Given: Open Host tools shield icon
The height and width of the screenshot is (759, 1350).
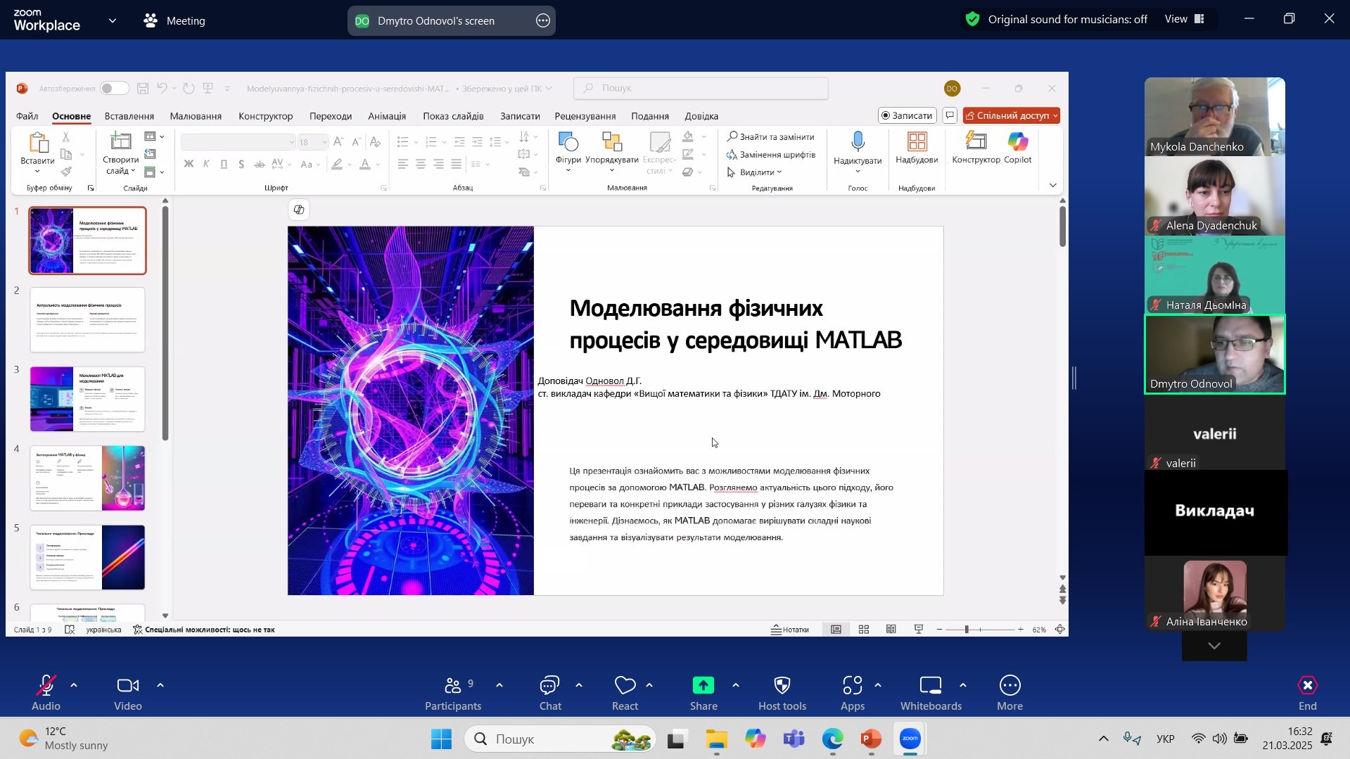Looking at the screenshot, I should (x=782, y=686).
